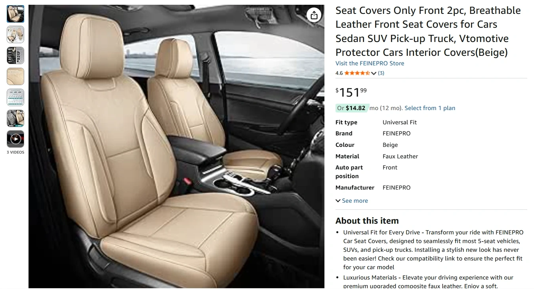Visit the FEINEPRO Store link
The image size is (534, 289).
(x=370, y=63)
